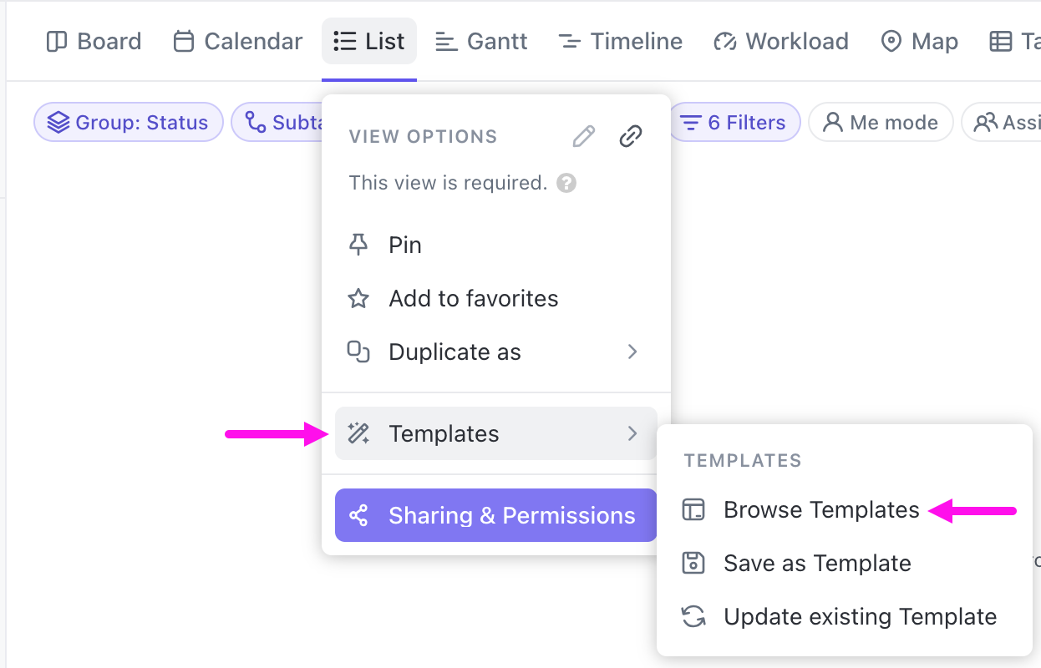Open Sharing & Permissions
Screen dimensions: 1041x668
coord(496,515)
